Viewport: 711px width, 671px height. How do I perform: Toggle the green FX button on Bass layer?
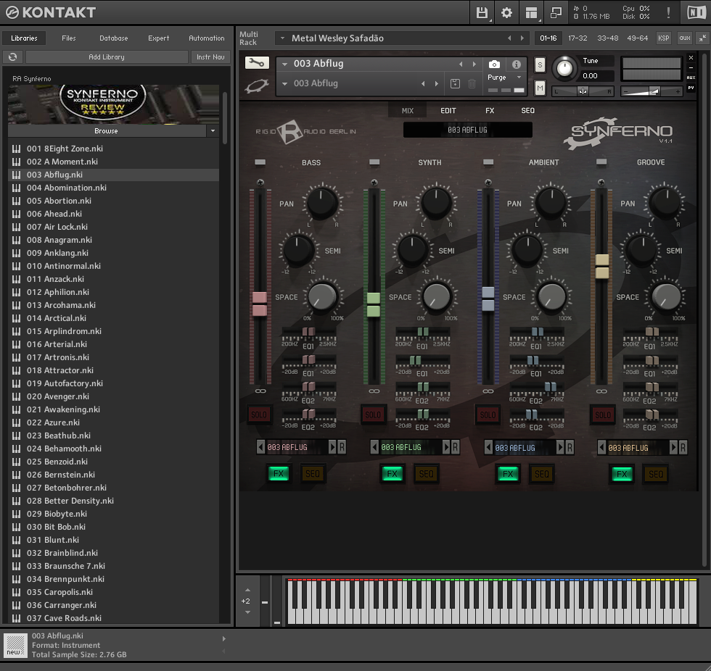tap(279, 474)
